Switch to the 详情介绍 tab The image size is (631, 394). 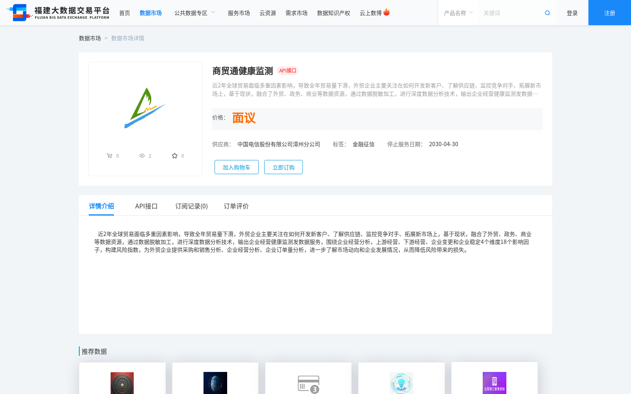coord(101,206)
